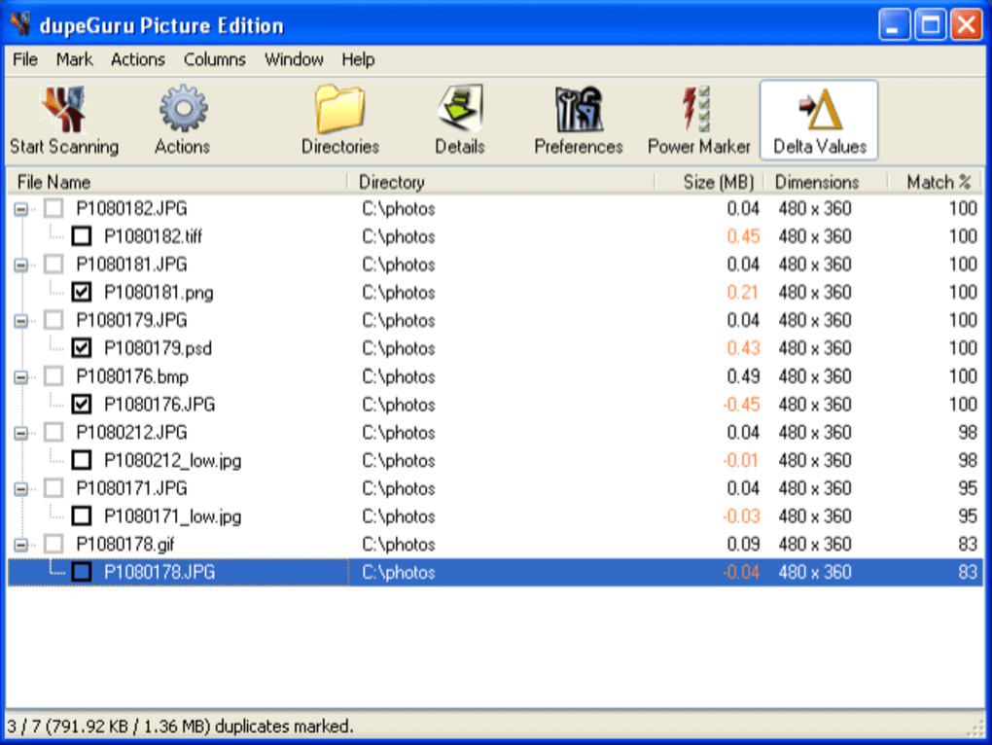992x745 pixels.
Task: Collapse the P1080182.JPG group
Action: pos(21,207)
